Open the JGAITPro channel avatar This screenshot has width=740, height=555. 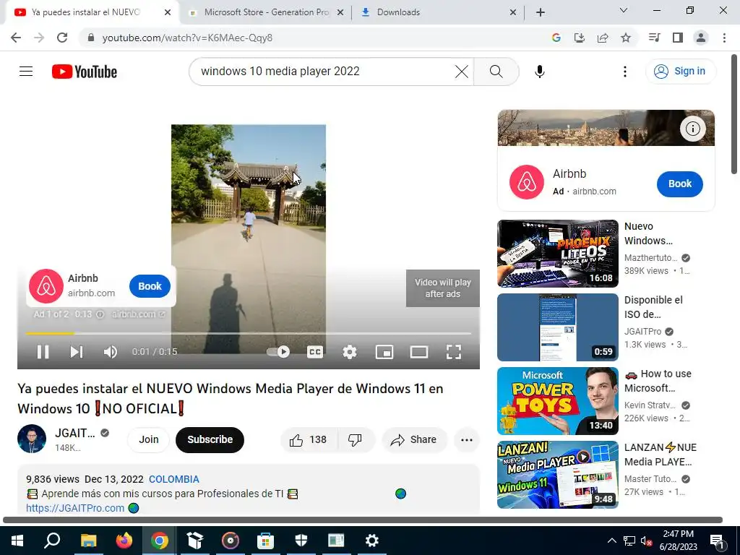pos(32,439)
